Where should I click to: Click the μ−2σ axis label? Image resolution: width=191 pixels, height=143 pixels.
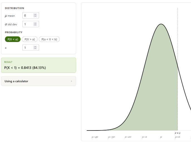click(128, 137)
